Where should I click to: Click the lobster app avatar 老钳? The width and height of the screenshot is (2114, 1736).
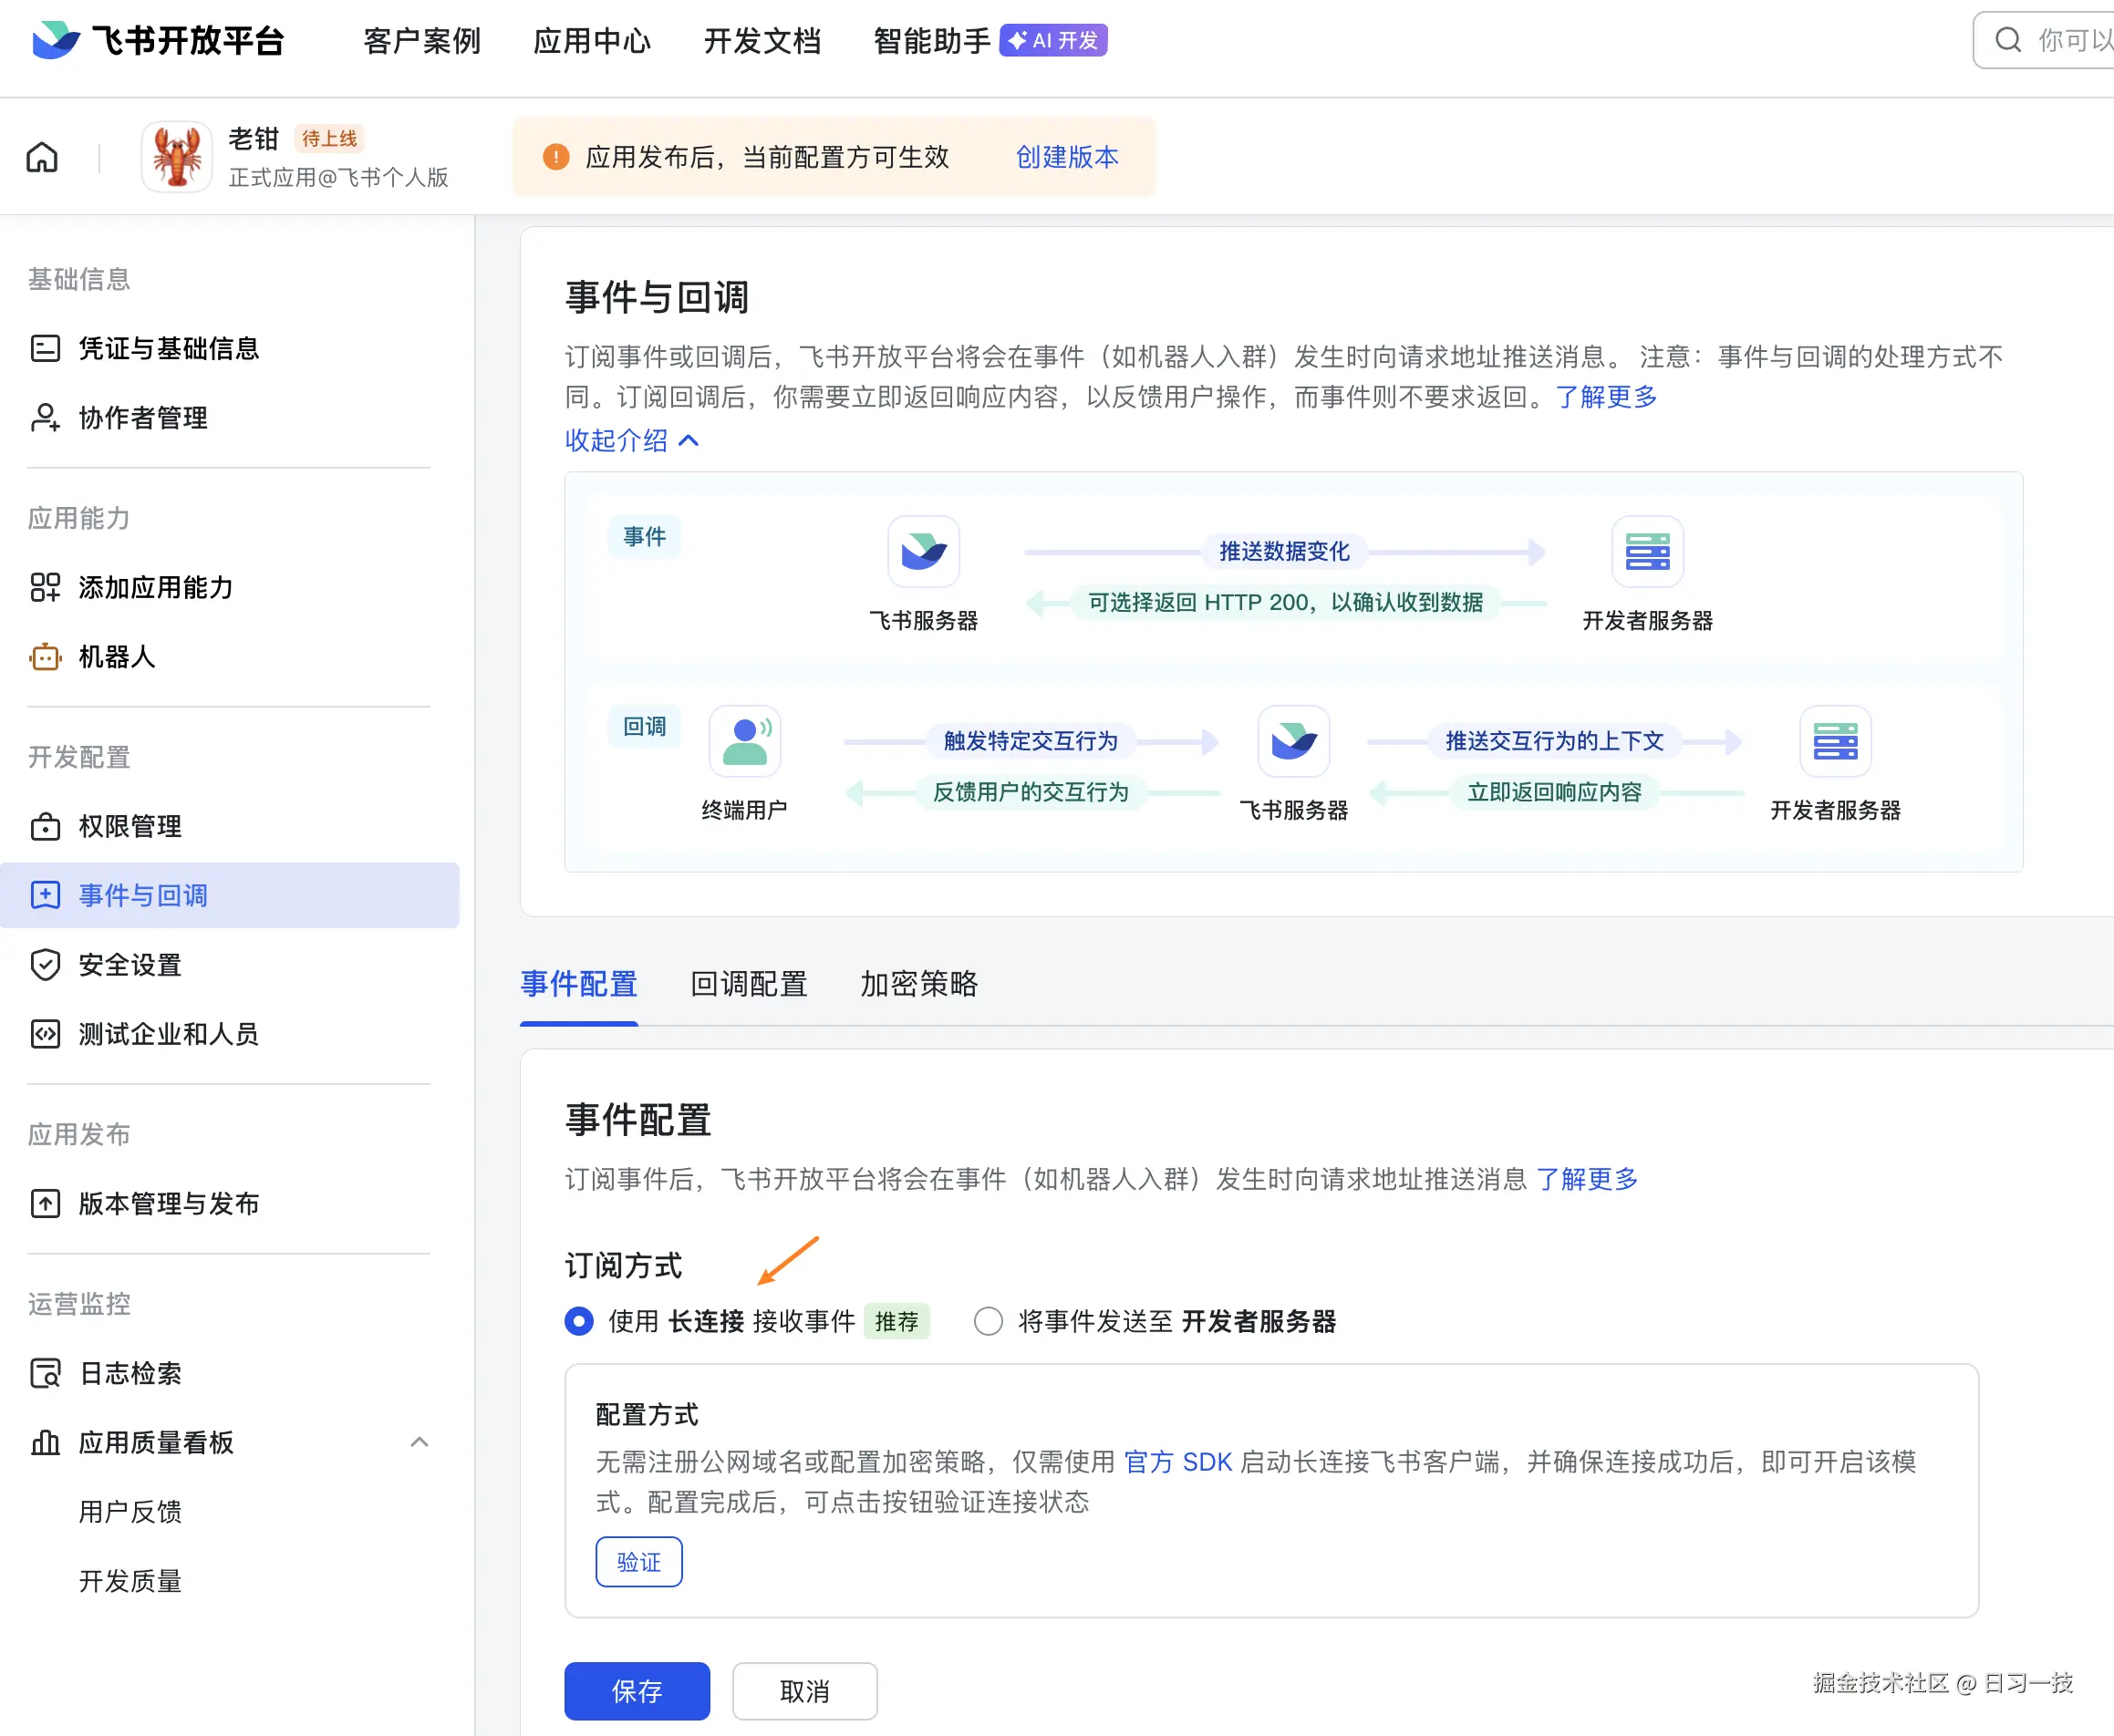(x=177, y=157)
